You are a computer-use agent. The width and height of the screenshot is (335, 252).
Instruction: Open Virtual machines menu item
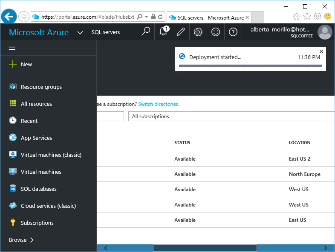(x=41, y=172)
